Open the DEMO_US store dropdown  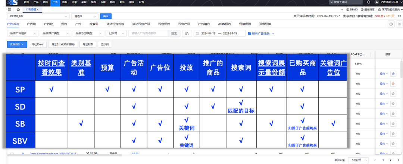tap(38, 16)
